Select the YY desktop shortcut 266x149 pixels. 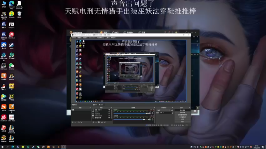pos(12,87)
